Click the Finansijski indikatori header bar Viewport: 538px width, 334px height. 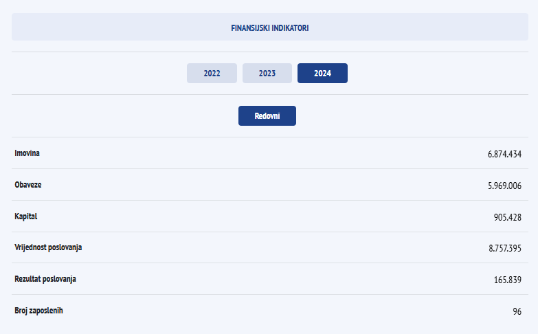pos(270,29)
